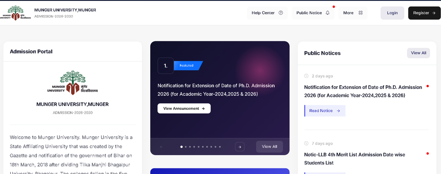Click View Announcement button
Image resolution: width=441 pixels, height=174 pixels.
(184, 109)
